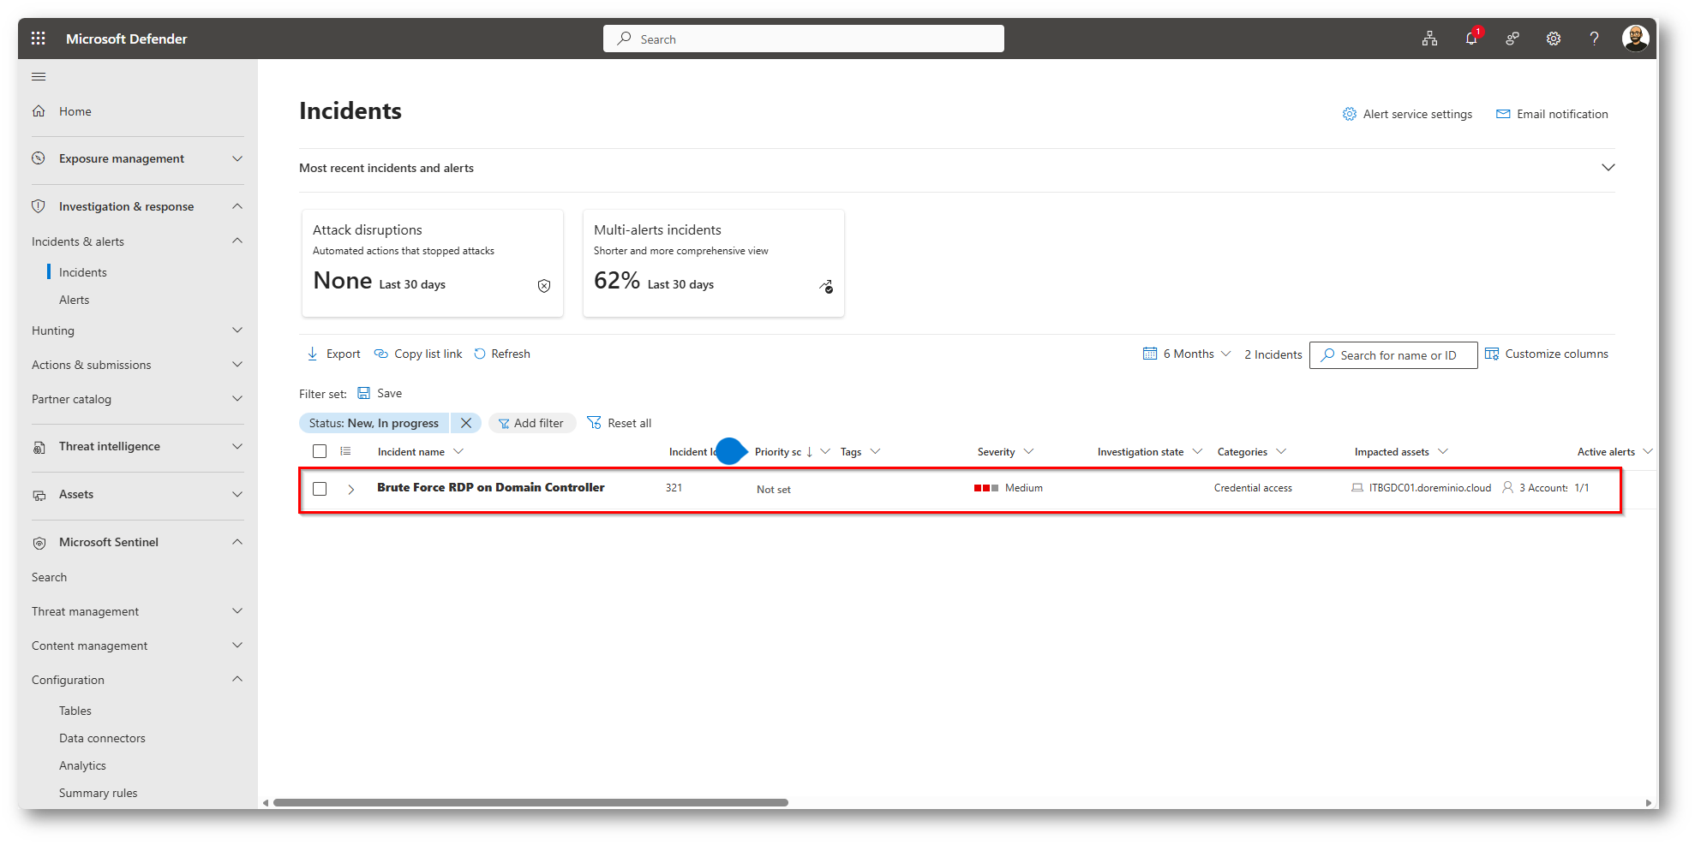
Task: Toggle the select-all incidents checkbox
Action: pyautogui.click(x=320, y=451)
